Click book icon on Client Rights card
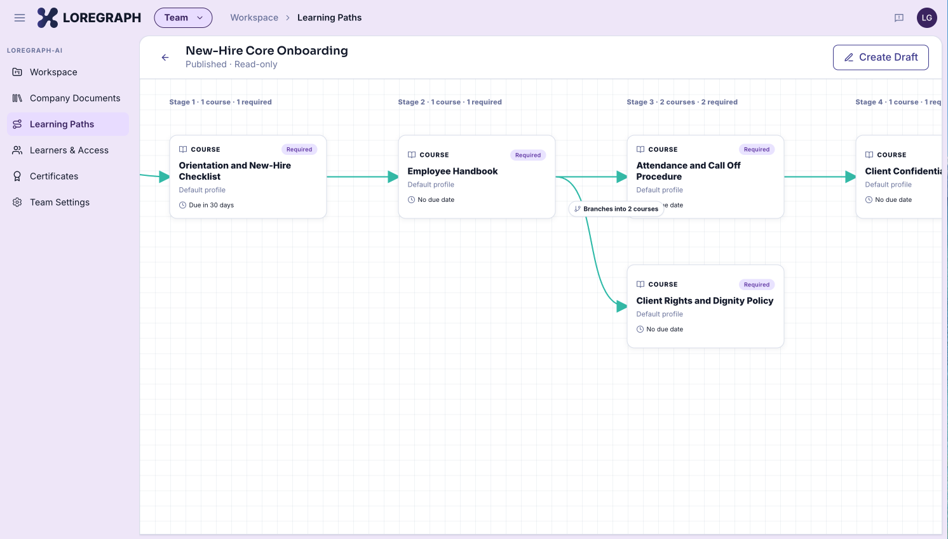Viewport: 948px width, 539px height. (x=640, y=284)
